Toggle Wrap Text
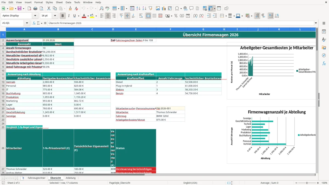Viewport: 329px width, 185px height. click(x=141, y=16)
